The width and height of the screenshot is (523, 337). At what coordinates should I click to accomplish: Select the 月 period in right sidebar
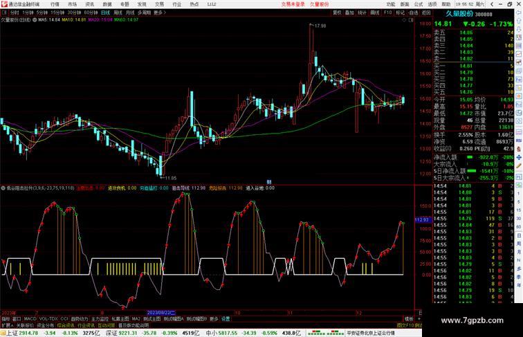pos(519,252)
